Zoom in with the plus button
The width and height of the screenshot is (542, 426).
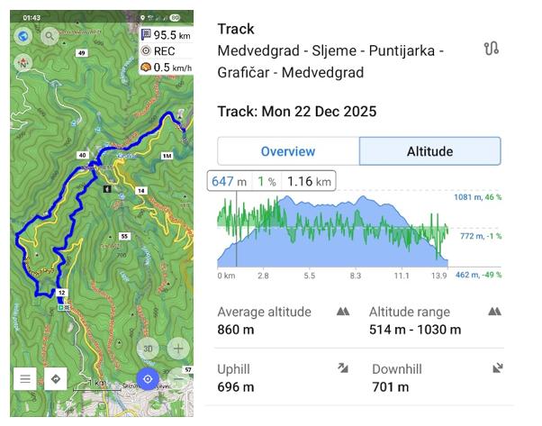pyautogui.click(x=178, y=349)
